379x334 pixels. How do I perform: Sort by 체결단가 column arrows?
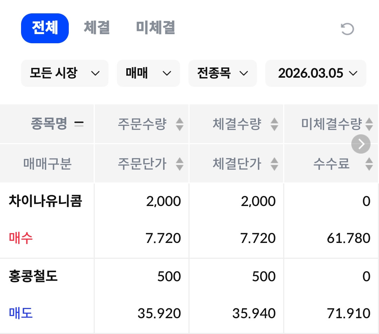274,164
